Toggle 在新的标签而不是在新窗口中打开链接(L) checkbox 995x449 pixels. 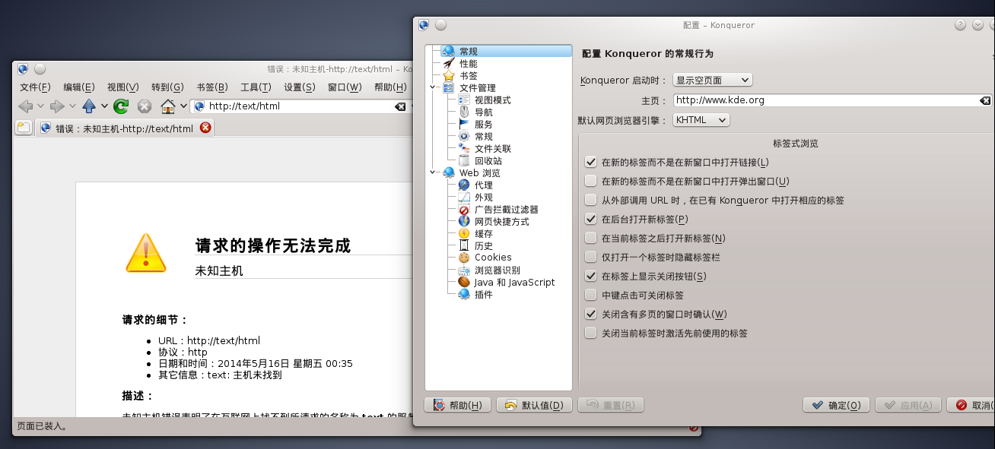[x=590, y=163]
